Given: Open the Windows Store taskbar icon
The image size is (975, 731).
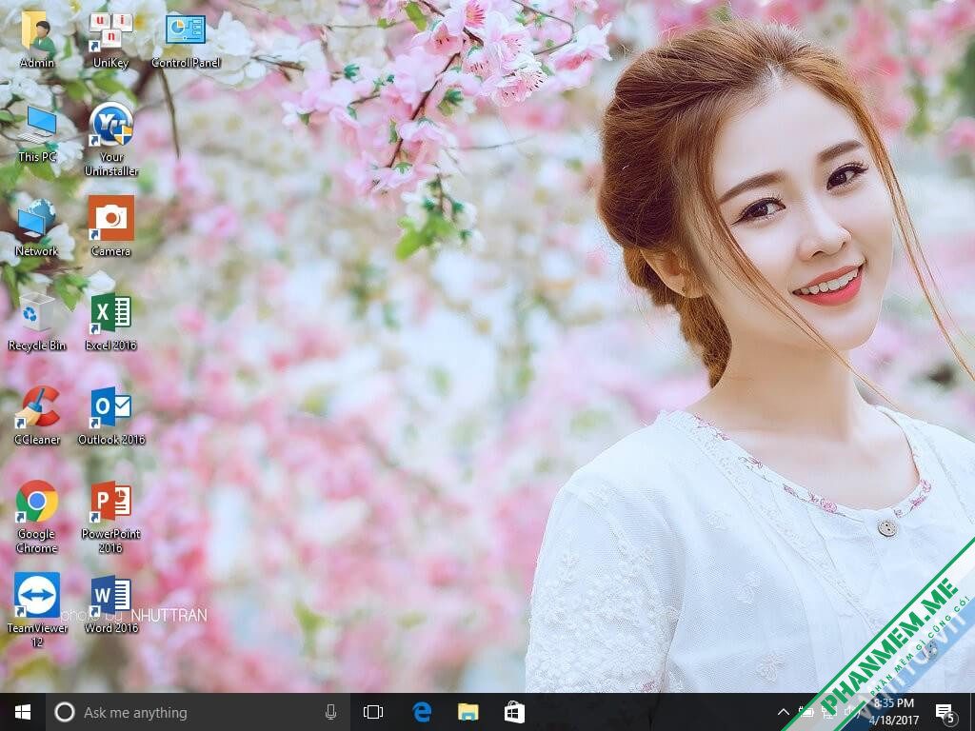Looking at the screenshot, I should [514, 712].
